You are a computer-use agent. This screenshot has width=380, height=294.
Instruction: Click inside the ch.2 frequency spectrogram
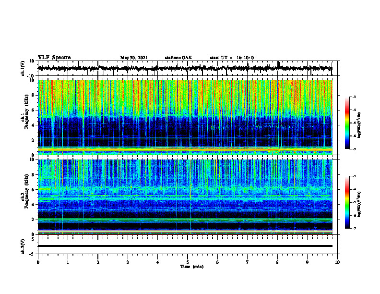[185, 197]
